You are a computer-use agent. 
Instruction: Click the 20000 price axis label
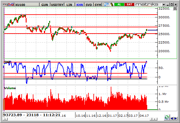pyautogui.click(x=164, y=51)
